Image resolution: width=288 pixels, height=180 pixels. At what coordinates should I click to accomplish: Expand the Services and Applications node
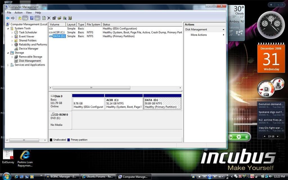pyautogui.click(x=8, y=65)
